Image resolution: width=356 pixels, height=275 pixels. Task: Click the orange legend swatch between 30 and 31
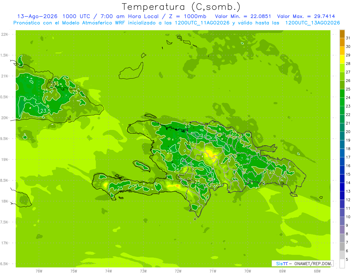[x=342, y=42]
